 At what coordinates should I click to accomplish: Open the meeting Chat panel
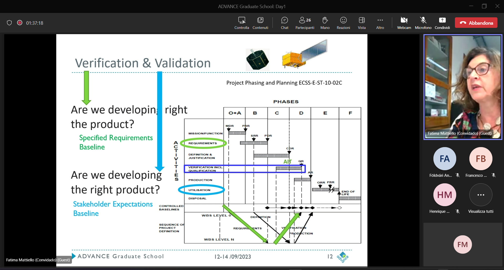pyautogui.click(x=285, y=23)
